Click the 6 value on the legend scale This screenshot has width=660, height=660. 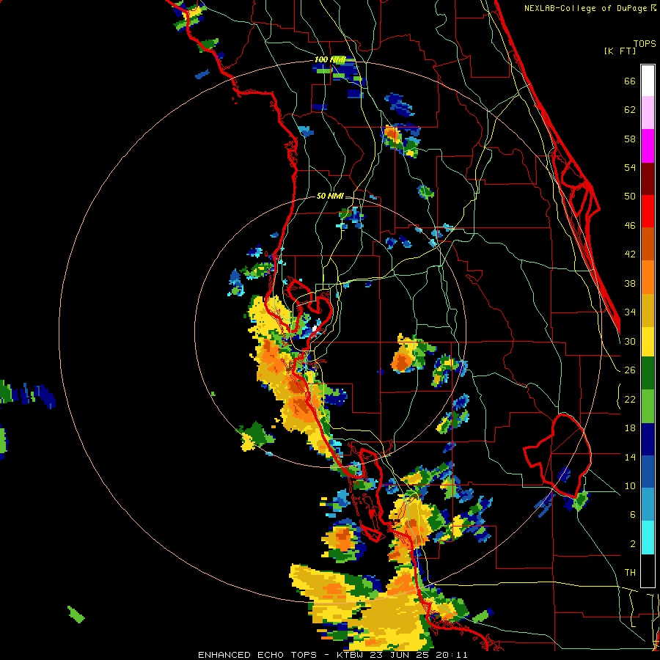(x=633, y=515)
